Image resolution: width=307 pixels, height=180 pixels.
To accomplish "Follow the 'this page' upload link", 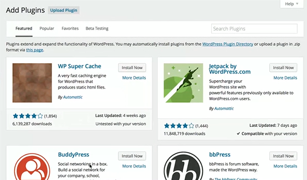I will click(34, 50).
